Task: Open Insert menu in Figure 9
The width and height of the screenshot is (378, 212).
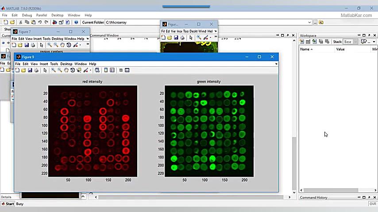Action: pyautogui.click(x=44, y=64)
